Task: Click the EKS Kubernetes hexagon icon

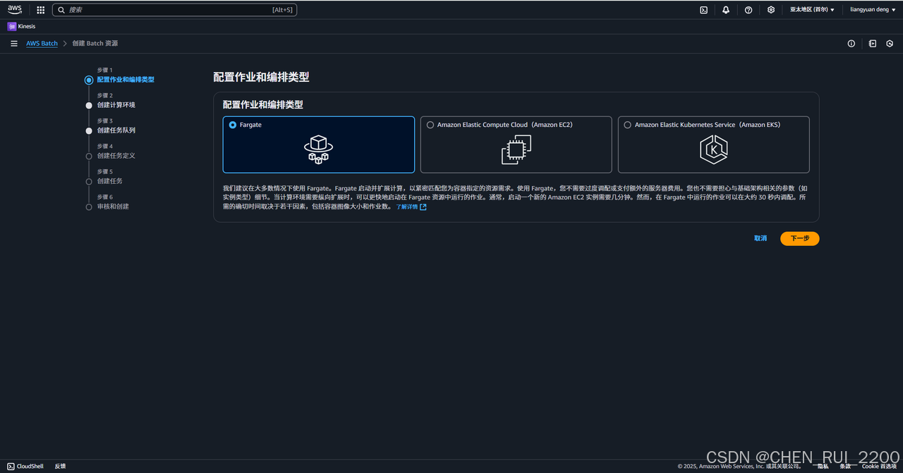Action: coord(714,149)
